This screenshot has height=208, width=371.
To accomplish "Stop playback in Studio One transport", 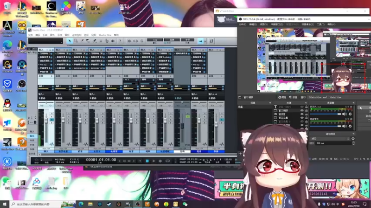I will (147, 161).
